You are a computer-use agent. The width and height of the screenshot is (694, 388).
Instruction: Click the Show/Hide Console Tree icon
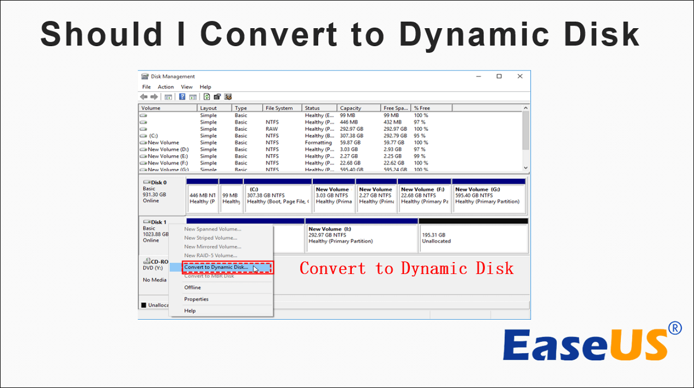tap(169, 97)
